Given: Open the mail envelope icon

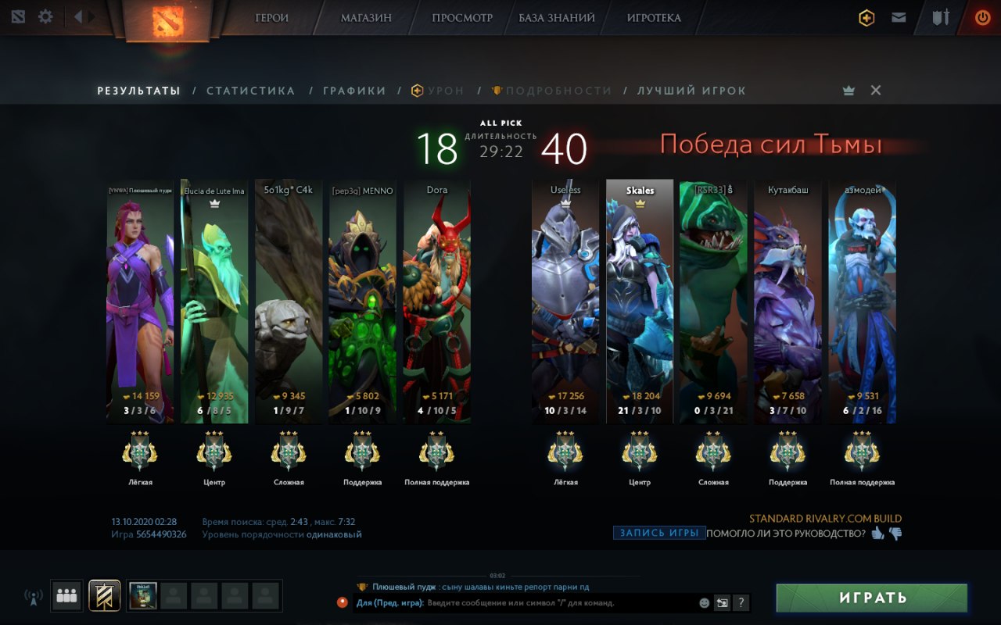Looking at the screenshot, I should click(899, 17).
